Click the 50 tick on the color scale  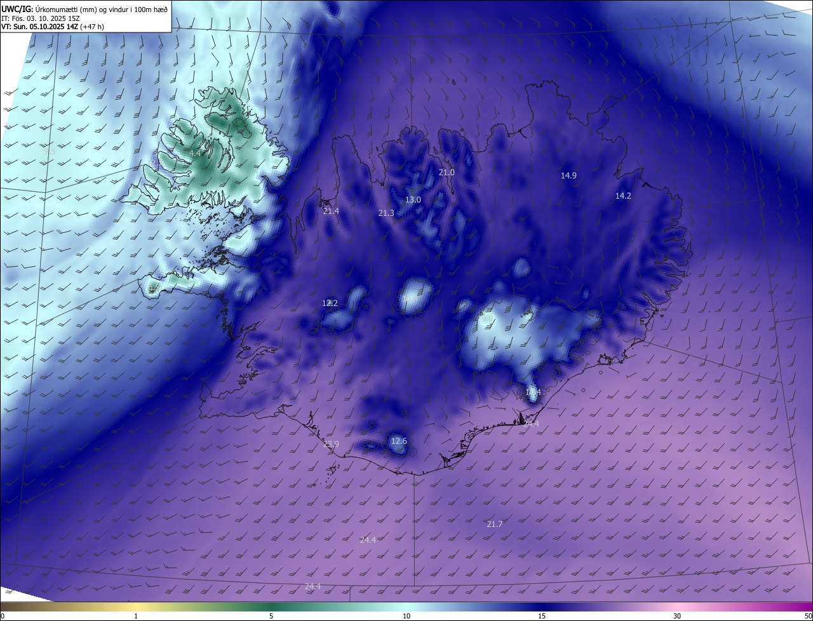pyautogui.click(x=808, y=616)
